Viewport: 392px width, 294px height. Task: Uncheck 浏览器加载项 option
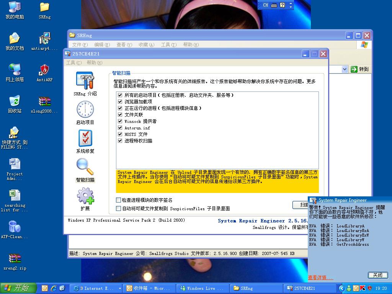(x=120, y=102)
